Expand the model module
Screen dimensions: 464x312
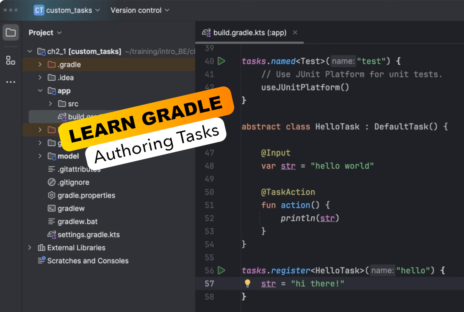(40, 156)
